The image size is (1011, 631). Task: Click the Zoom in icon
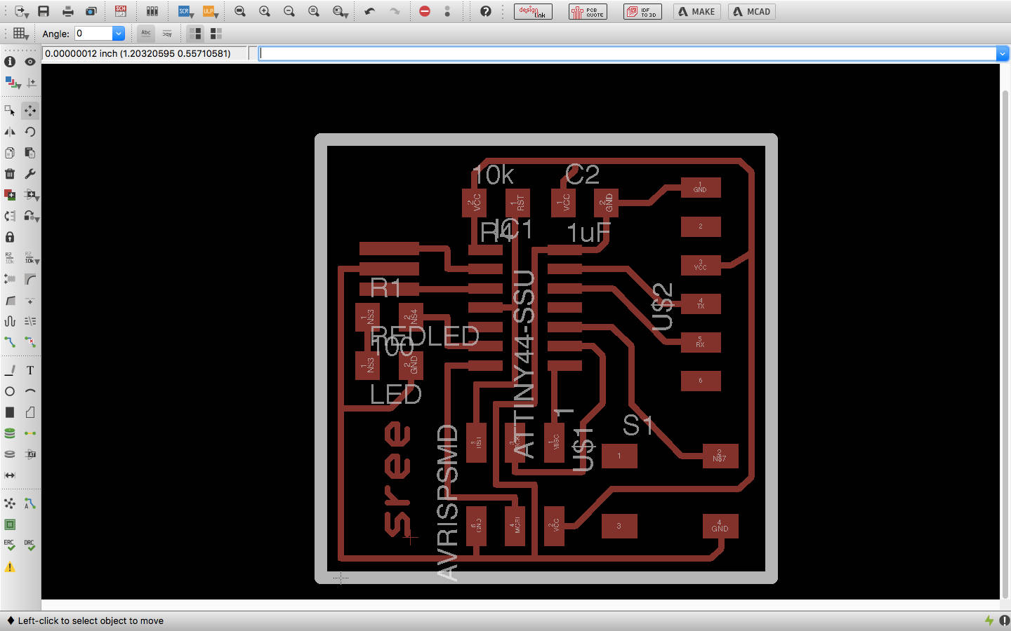click(x=265, y=11)
